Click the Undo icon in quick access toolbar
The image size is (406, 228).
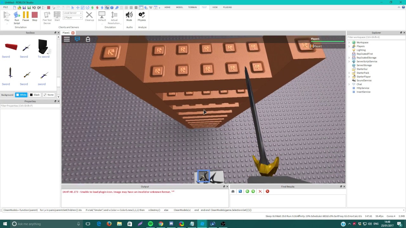(34, 8)
